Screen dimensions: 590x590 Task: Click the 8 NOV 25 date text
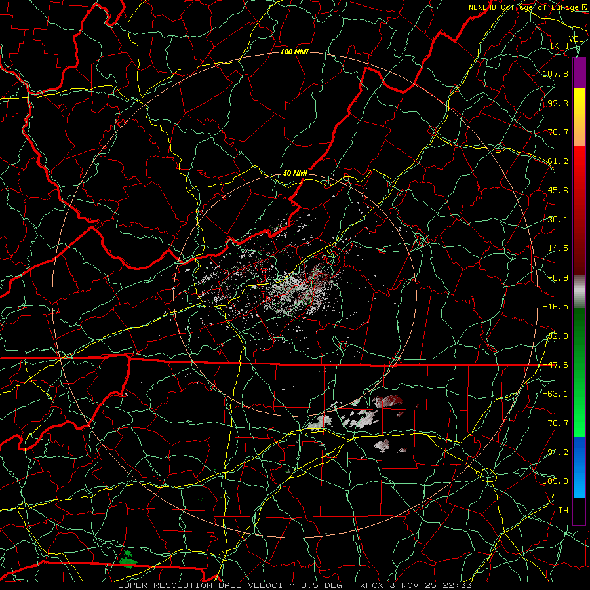(x=413, y=585)
